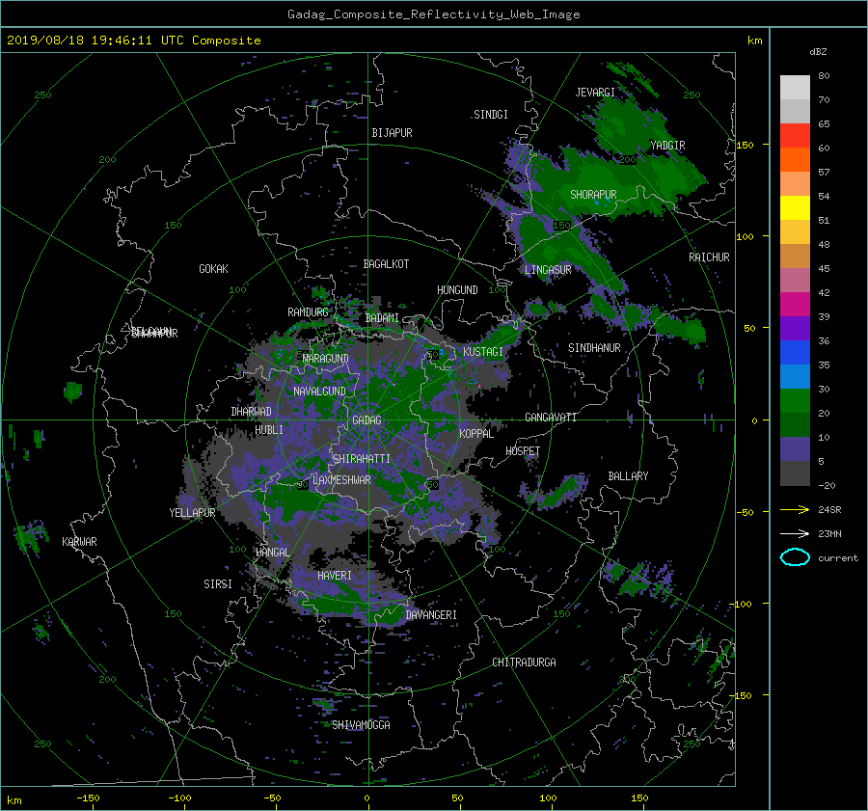
Task: Pick the royal blue 36 dBZ legend swatch
Action: tap(795, 352)
